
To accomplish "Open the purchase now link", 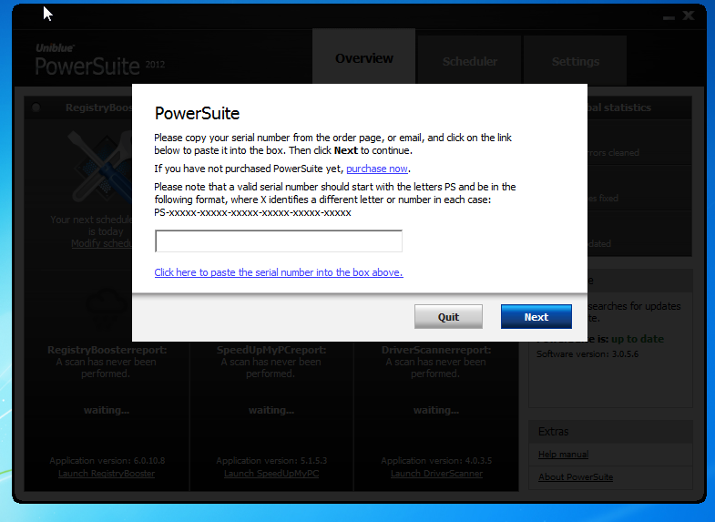I will 377,169.
